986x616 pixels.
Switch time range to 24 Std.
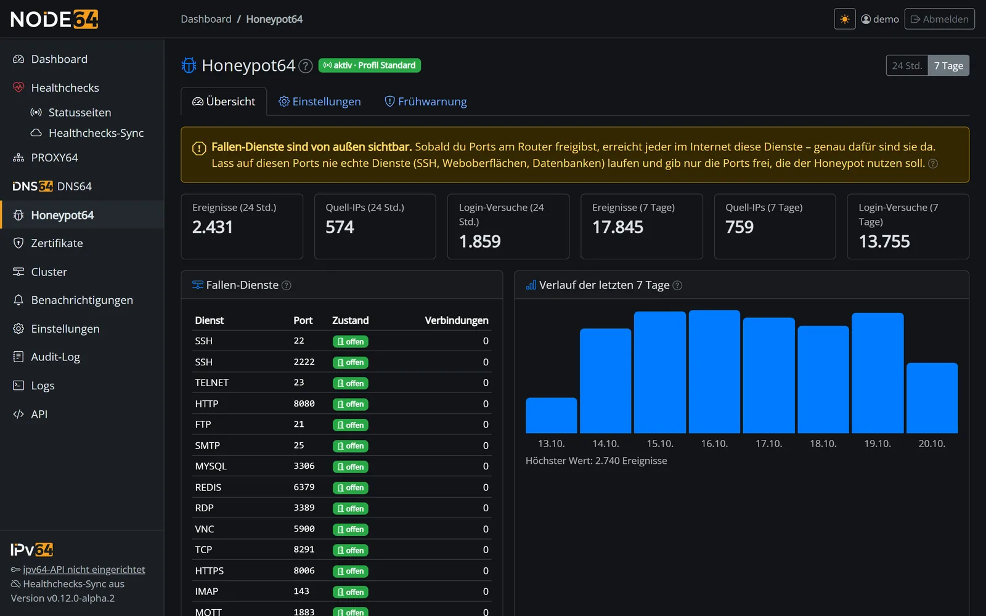click(907, 65)
